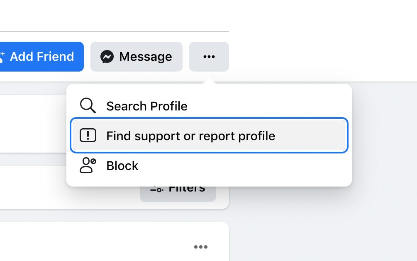Click the word "Block" in the menu
417x261 pixels.
click(x=122, y=166)
